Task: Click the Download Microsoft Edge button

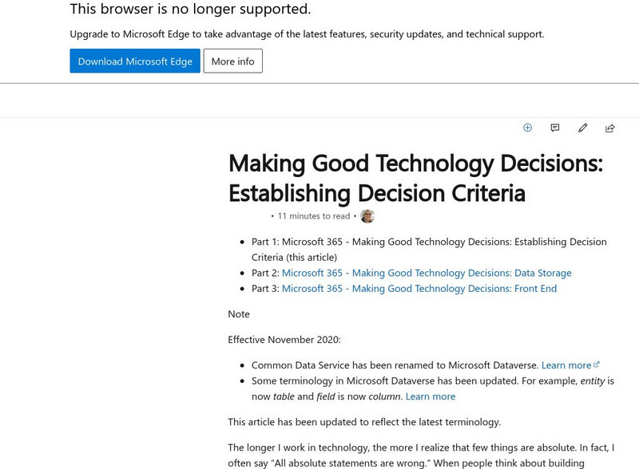Action: click(135, 61)
